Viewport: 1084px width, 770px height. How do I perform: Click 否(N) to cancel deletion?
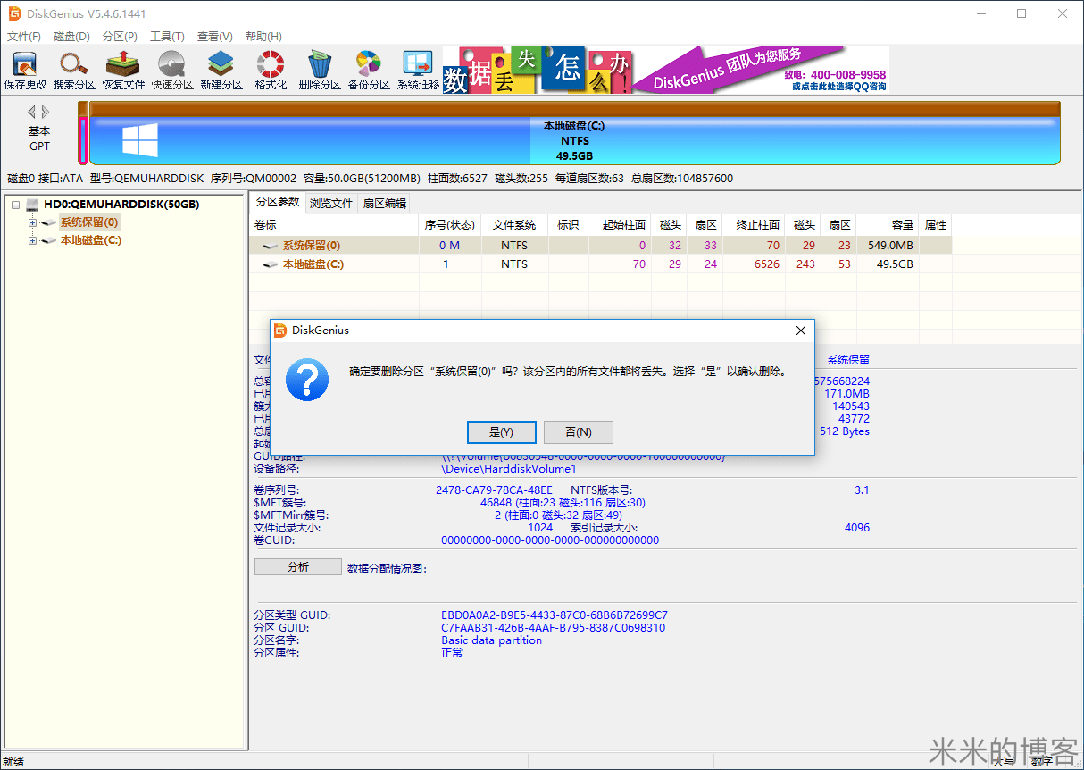click(578, 431)
